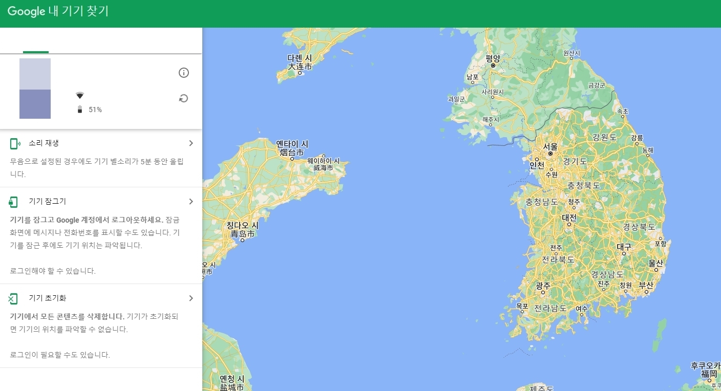
Task: Click the green lock icon beside 기기 잠그기
Action: [14, 201]
